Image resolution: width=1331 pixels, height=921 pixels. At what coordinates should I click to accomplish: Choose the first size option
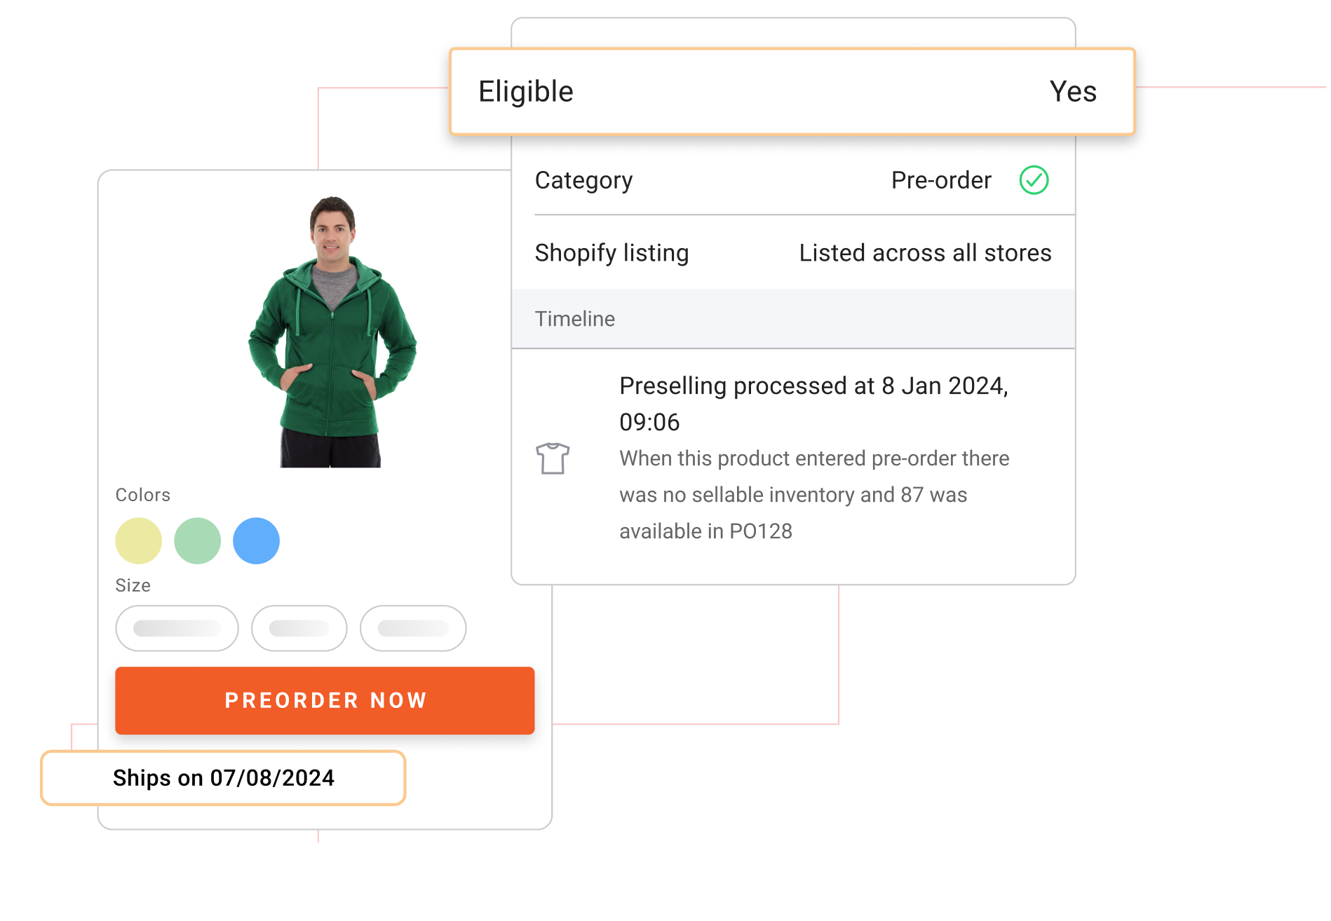pos(177,628)
